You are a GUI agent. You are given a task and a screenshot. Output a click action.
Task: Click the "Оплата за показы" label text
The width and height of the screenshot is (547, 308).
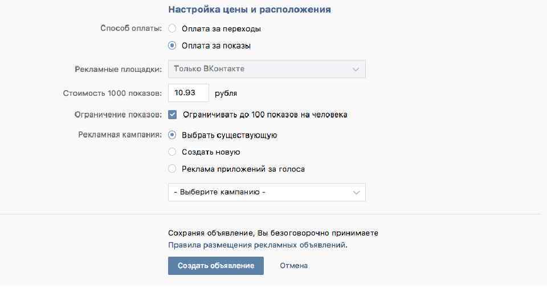[x=216, y=46]
